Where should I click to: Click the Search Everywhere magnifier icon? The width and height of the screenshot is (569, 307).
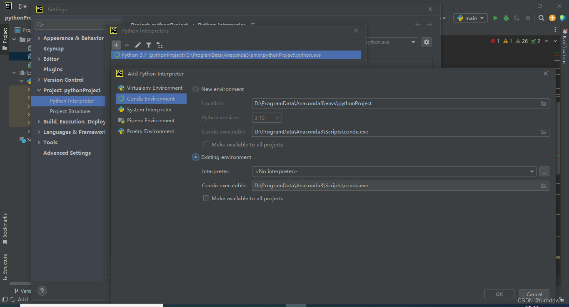(x=541, y=18)
